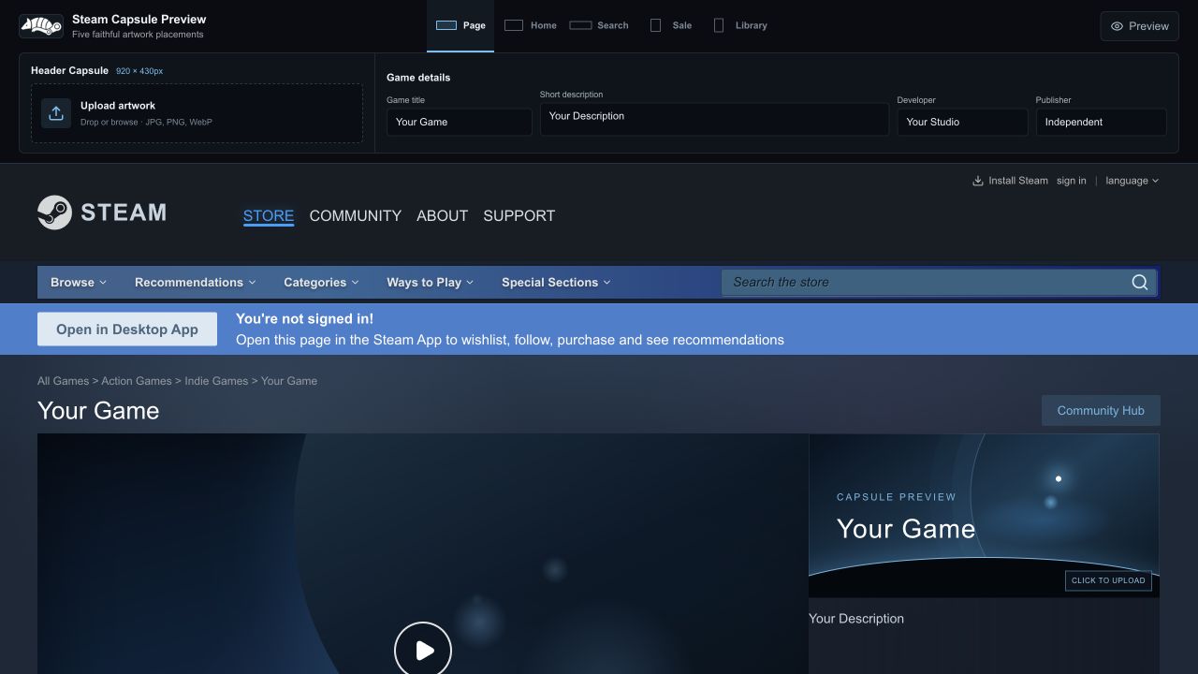The height and width of the screenshot is (674, 1198).
Task: Follow the Action Games breadcrumb link
Action: pyautogui.click(x=137, y=381)
